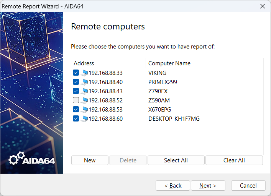This screenshot has width=271, height=196.
Task: Select the computer icon for 192.168.88.43
Action: point(84,91)
